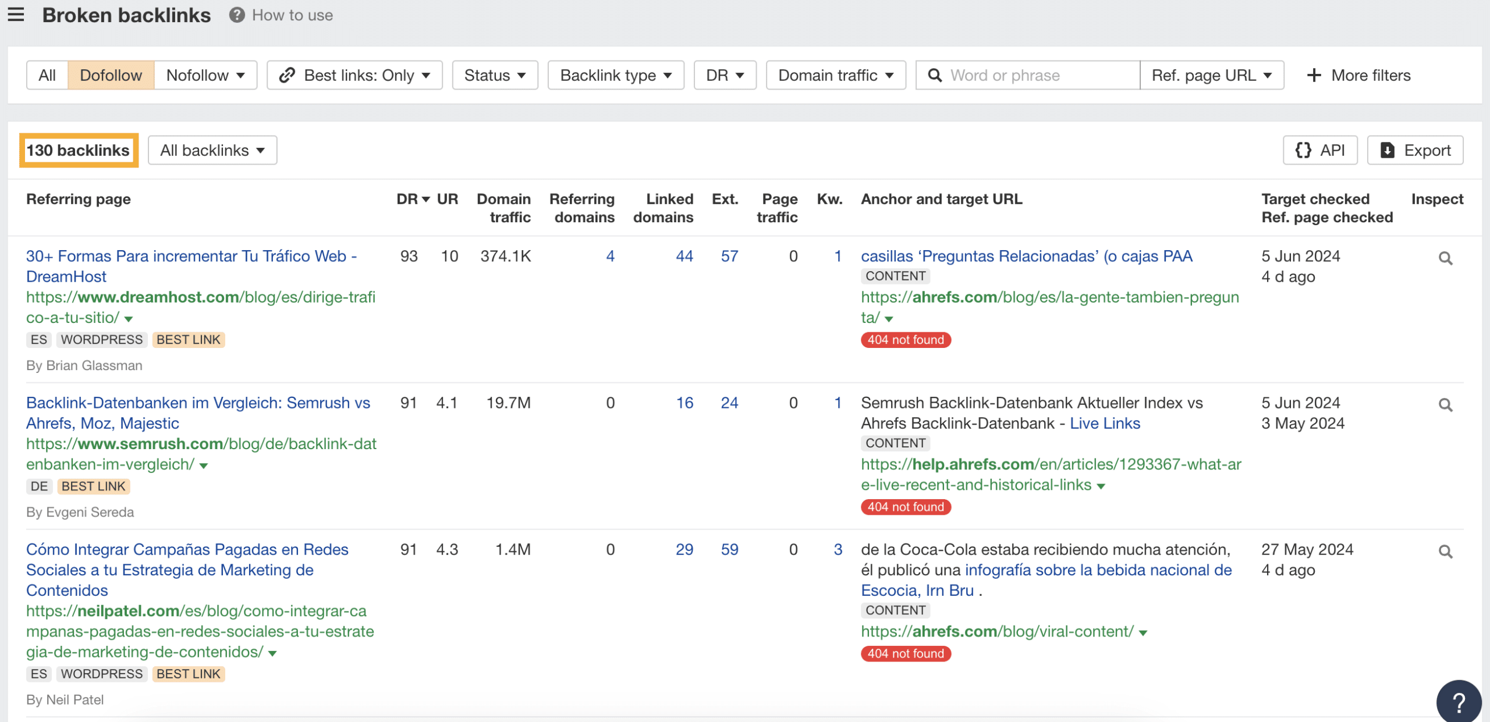1490x722 pixels.
Task: Click the How to use help icon
Action: (237, 15)
